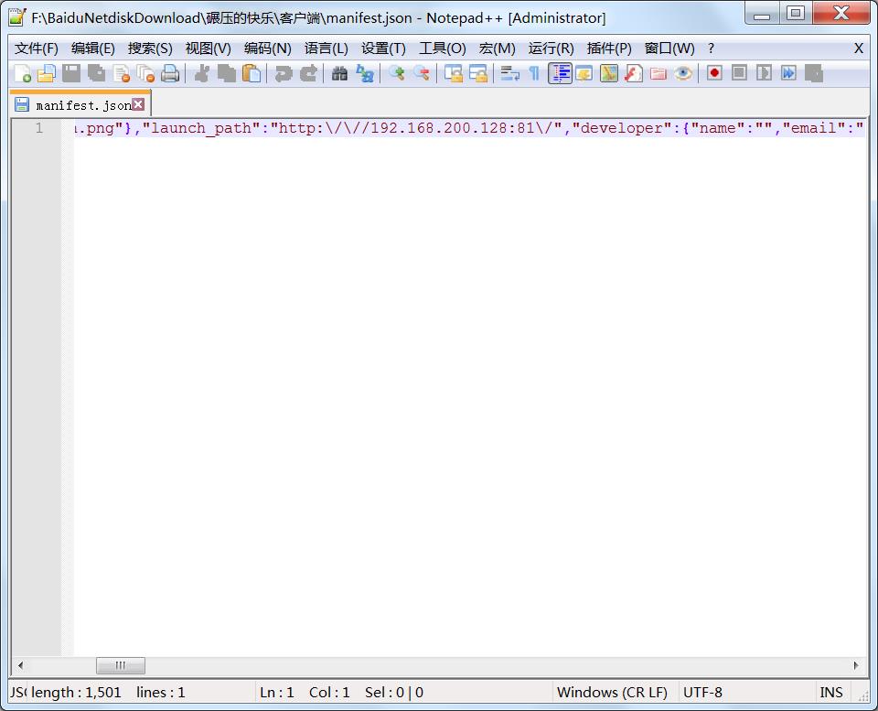This screenshot has height=711, width=878.
Task: Click the horizontal scrollbar left arrow
Action: pyautogui.click(x=20, y=665)
